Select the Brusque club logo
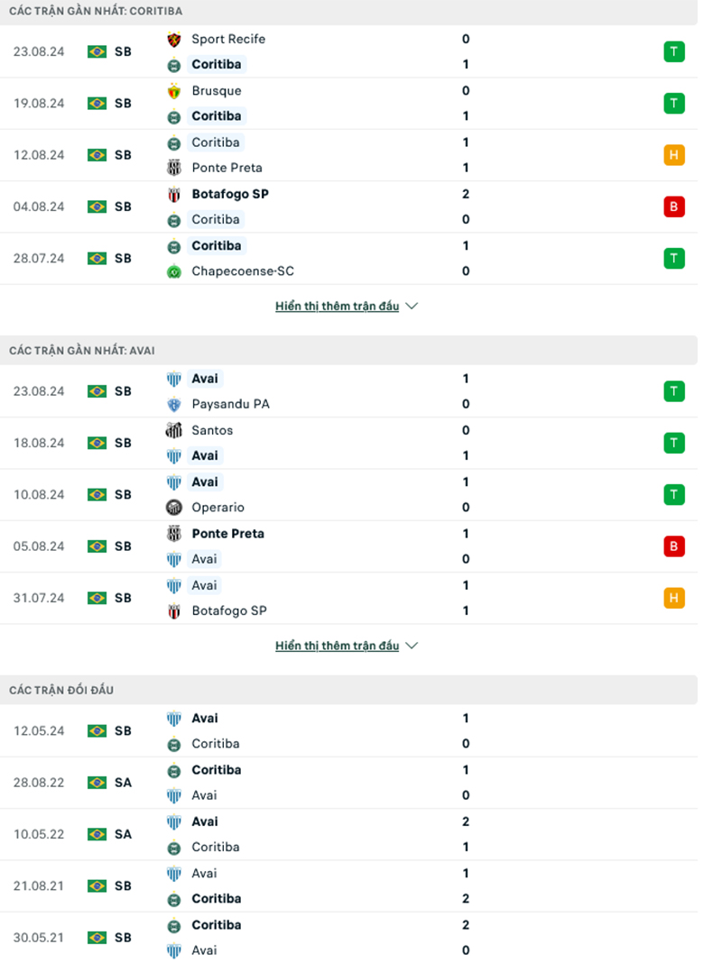 (176, 90)
